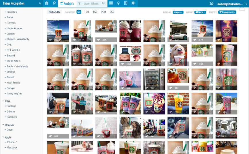Viewport: 249px width, 154px height.
Task: Open puppy licking cup image
Action: [x=178, y=55]
